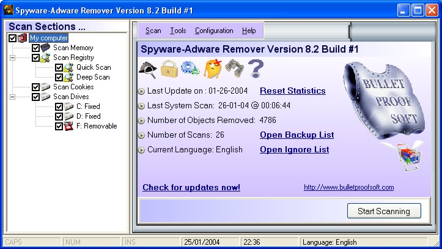Disable the Deep Scan checkbox
Screen dimensions: 442x249
[59, 77]
